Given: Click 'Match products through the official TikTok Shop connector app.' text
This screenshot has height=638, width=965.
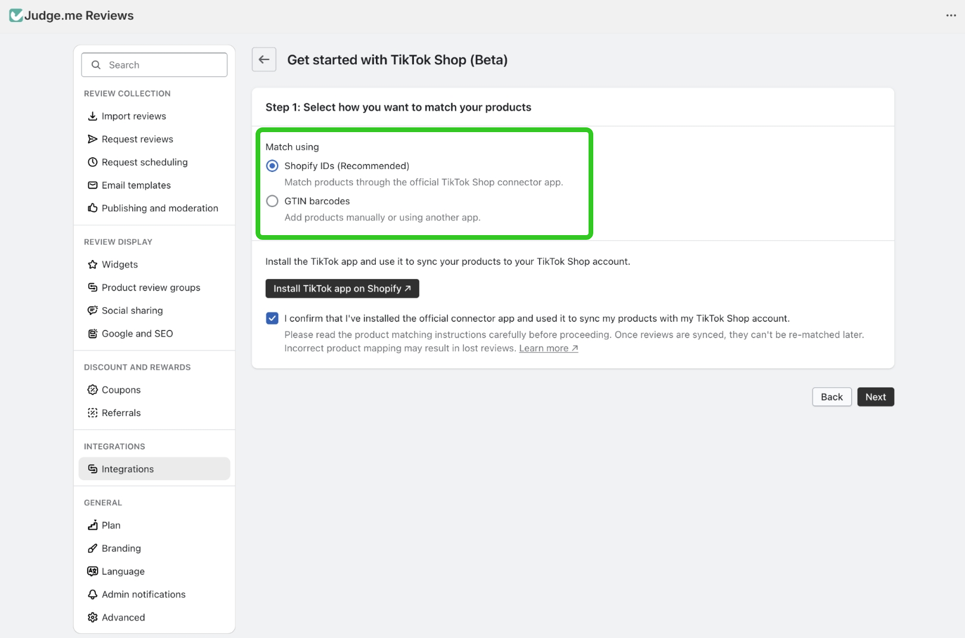Looking at the screenshot, I should [x=424, y=182].
